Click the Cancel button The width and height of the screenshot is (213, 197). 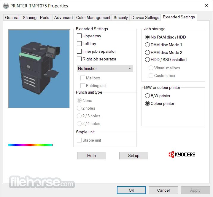coord(163,190)
